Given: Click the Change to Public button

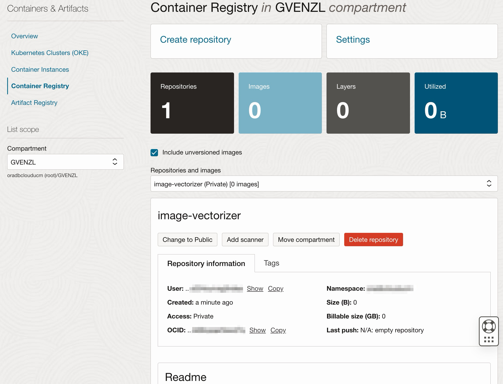Looking at the screenshot, I should pyautogui.click(x=187, y=240).
